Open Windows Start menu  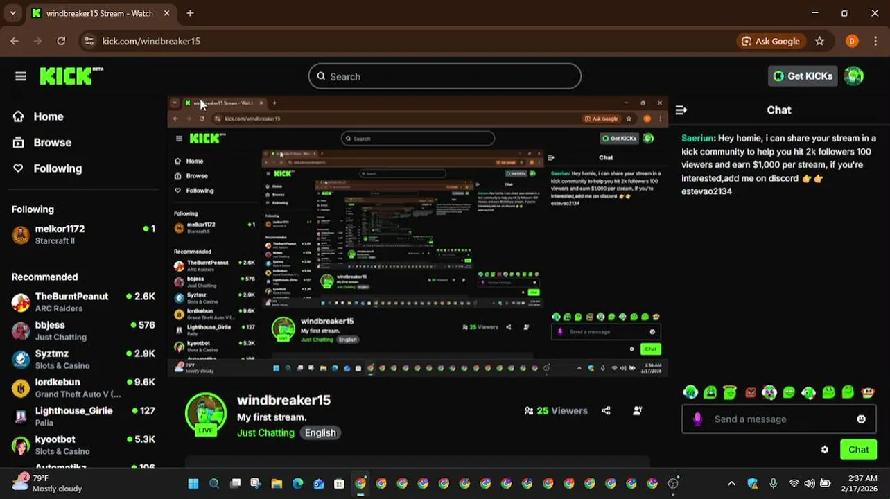pos(193,484)
